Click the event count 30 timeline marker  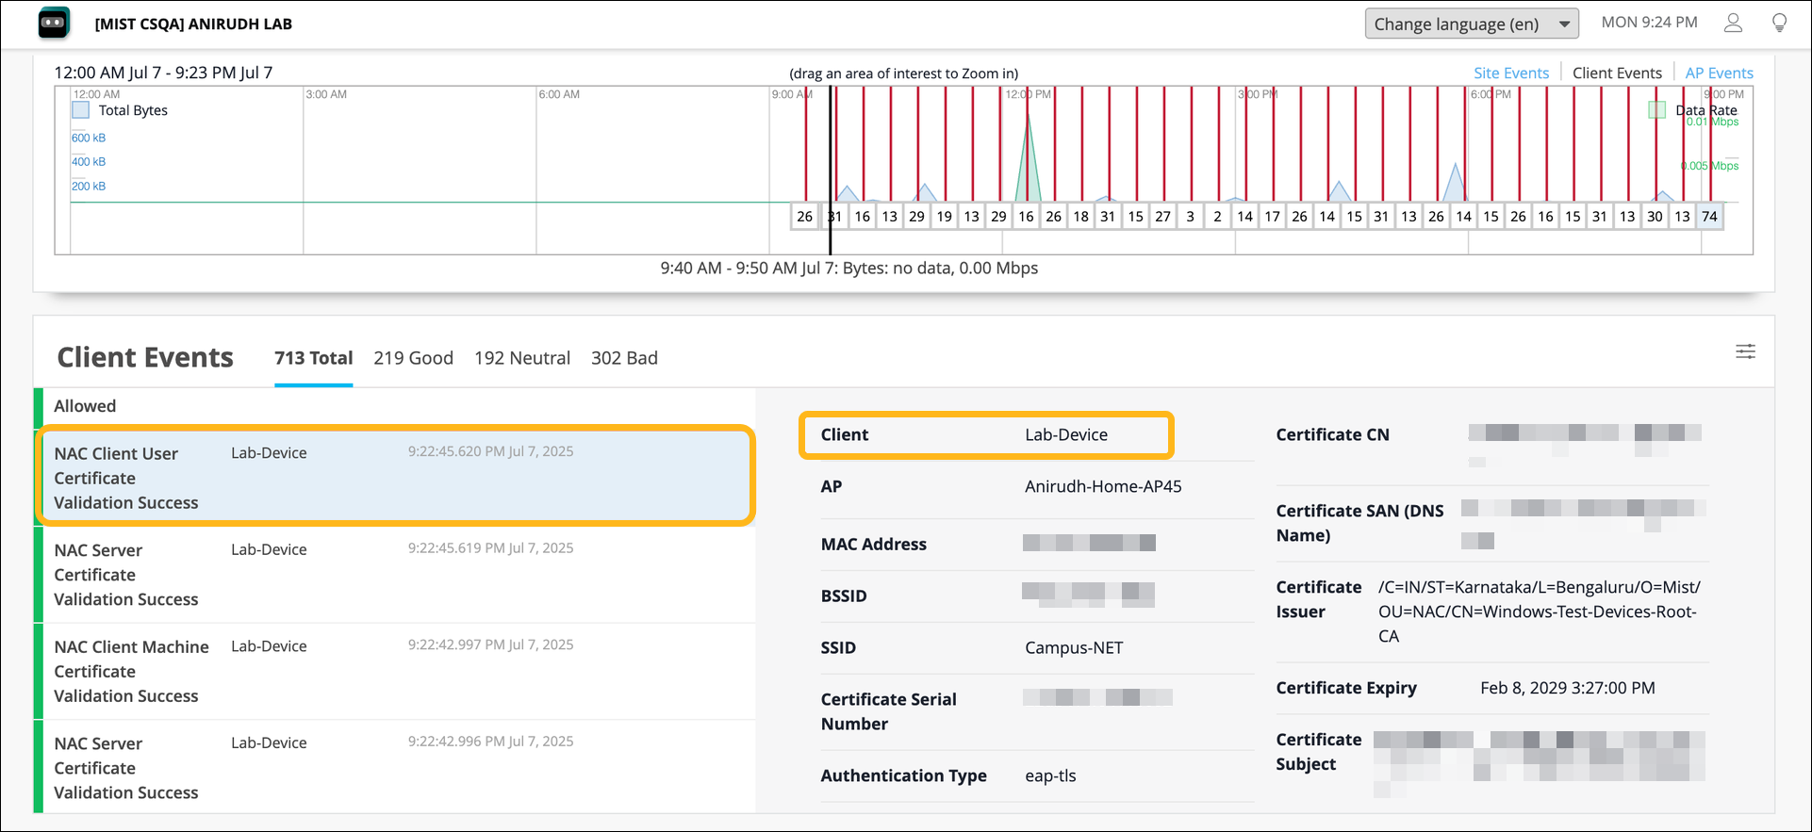(x=1655, y=217)
